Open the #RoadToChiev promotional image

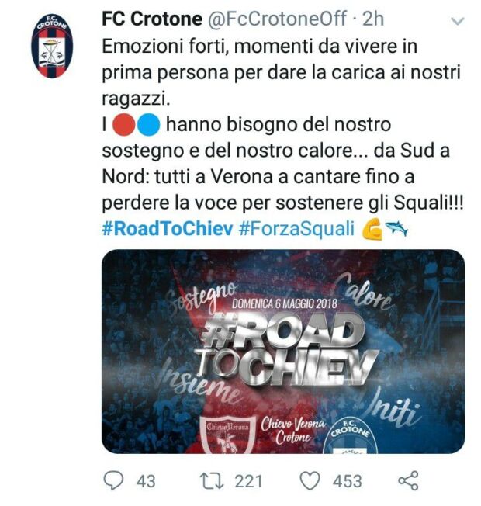[x=283, y=351]
